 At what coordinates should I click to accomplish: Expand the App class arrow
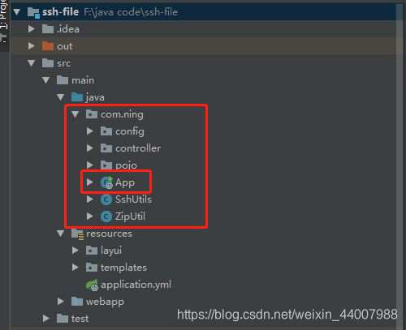tap(90, 182)
